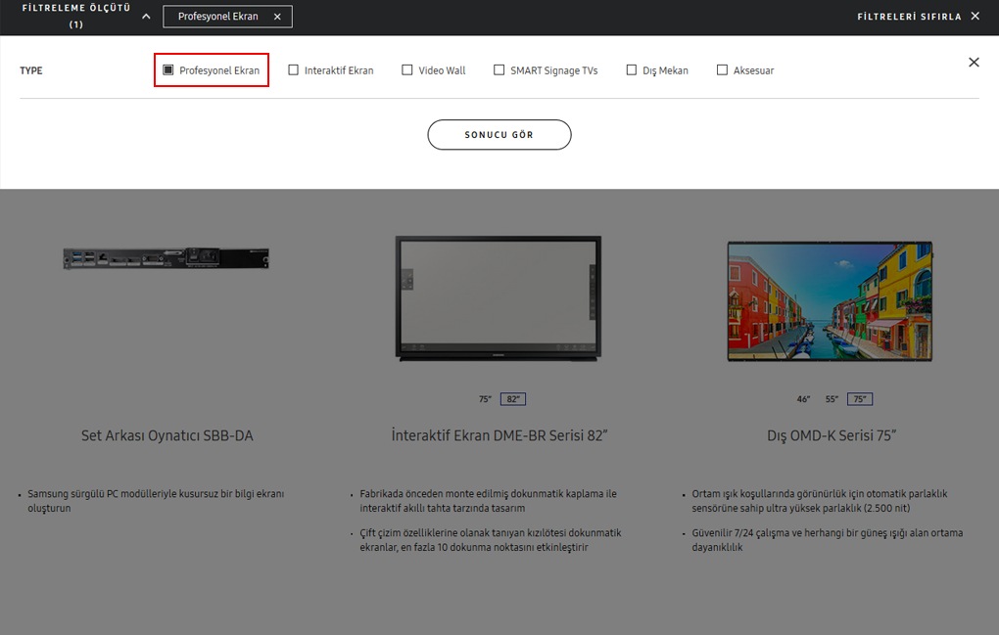Collapse the Filtreleme Ölçütü chevron
The width and height of the screenshot is (999, 635).
pos(146,17)
